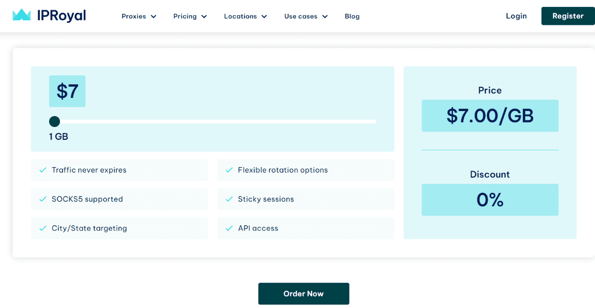Click the 0% discount value
Viewport: 595px width, 308px height.
click(x=490, y=200)
